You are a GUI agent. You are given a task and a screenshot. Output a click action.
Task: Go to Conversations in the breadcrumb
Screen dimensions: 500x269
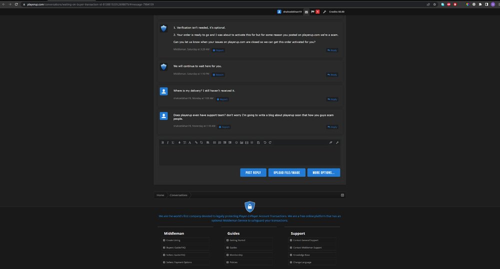pos(178,195)
